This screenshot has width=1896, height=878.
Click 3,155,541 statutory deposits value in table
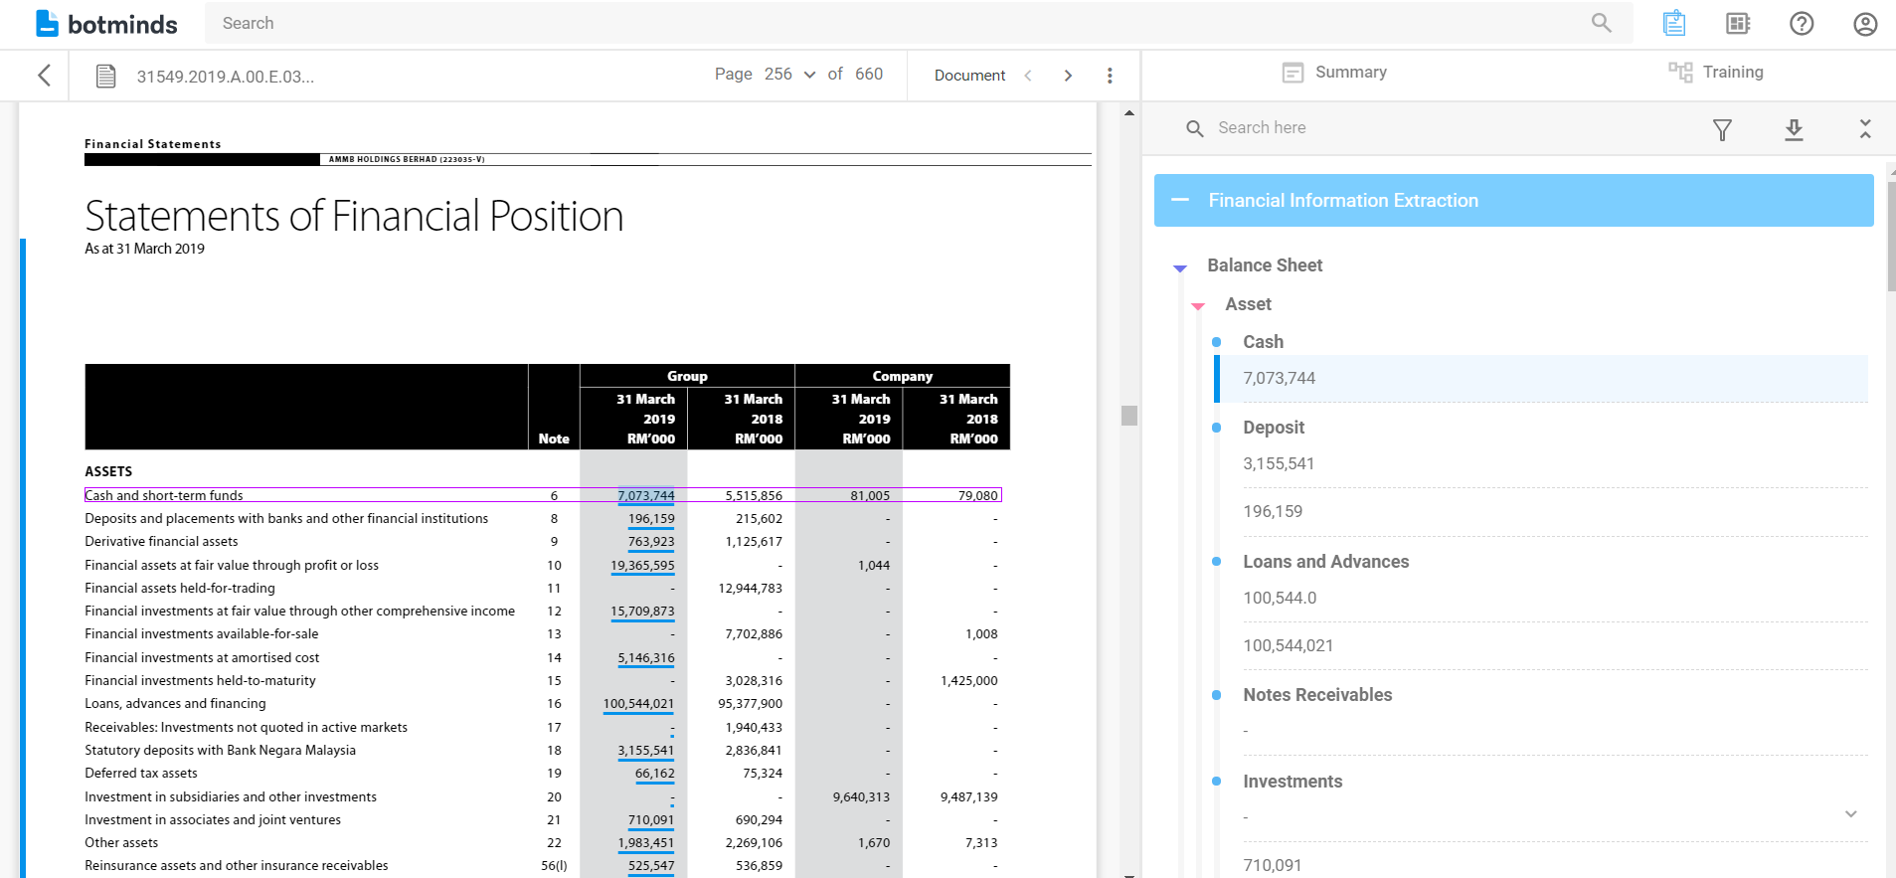tap(646, 750)
